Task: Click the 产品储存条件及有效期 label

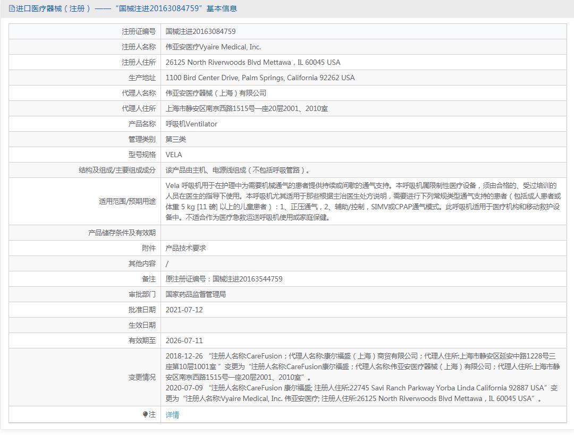Action: (122, 233)
